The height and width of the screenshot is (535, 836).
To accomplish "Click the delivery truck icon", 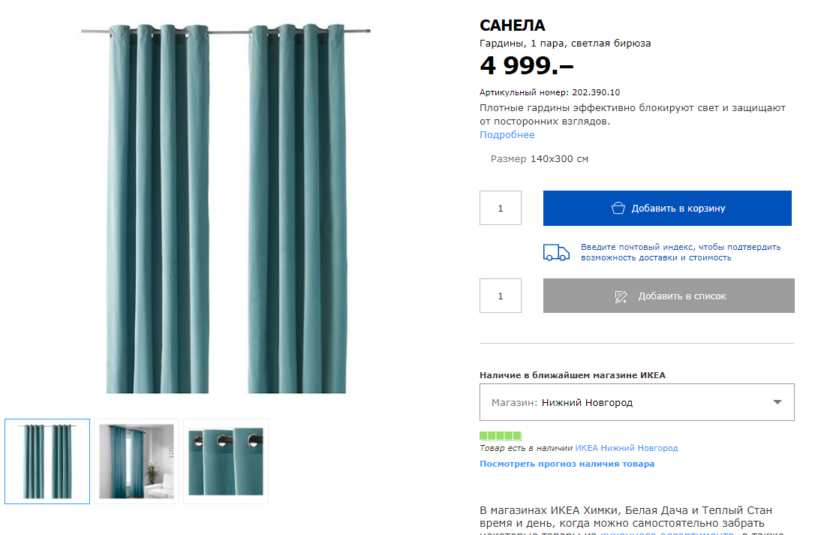I will tap(556, 252).
